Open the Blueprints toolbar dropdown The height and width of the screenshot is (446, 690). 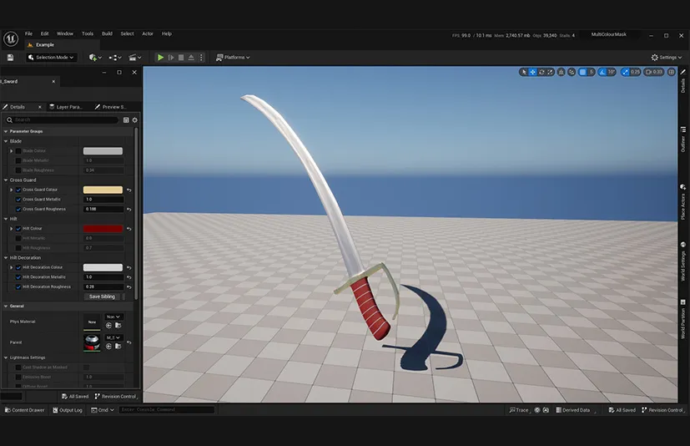pyautogui.click(x=115, y=58)
